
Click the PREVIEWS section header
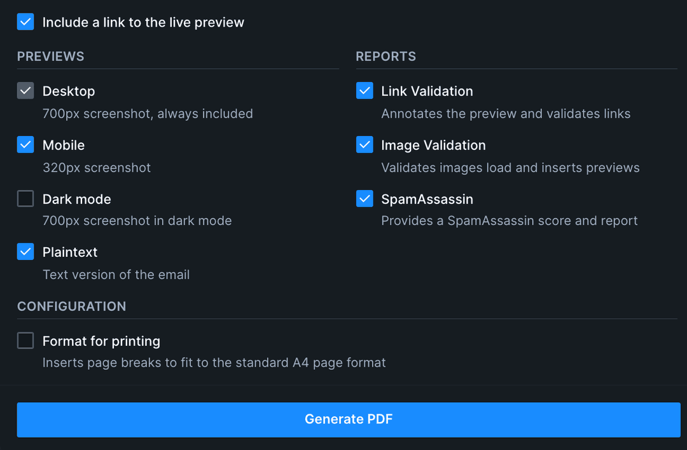pyautogui.click(x=50, y=57)
